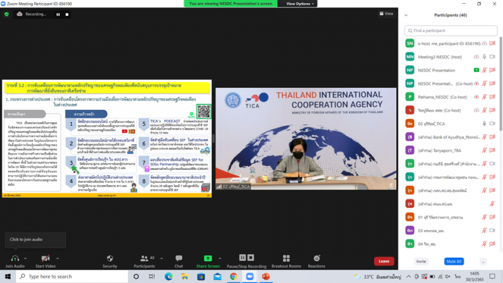The image size is (503, 283).
Task: Toggle camera icon for Meeting3 NESDC host
Action: (x=492, y=57)
